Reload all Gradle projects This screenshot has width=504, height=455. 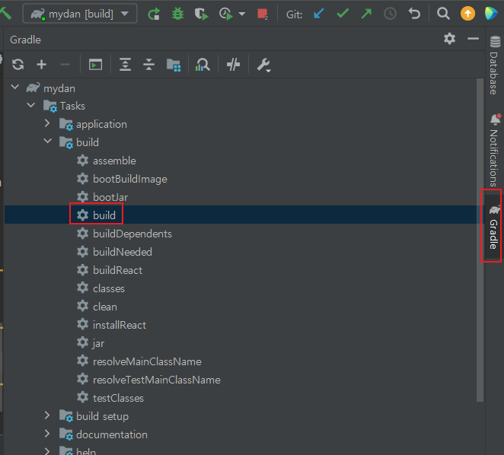(18, 65)
